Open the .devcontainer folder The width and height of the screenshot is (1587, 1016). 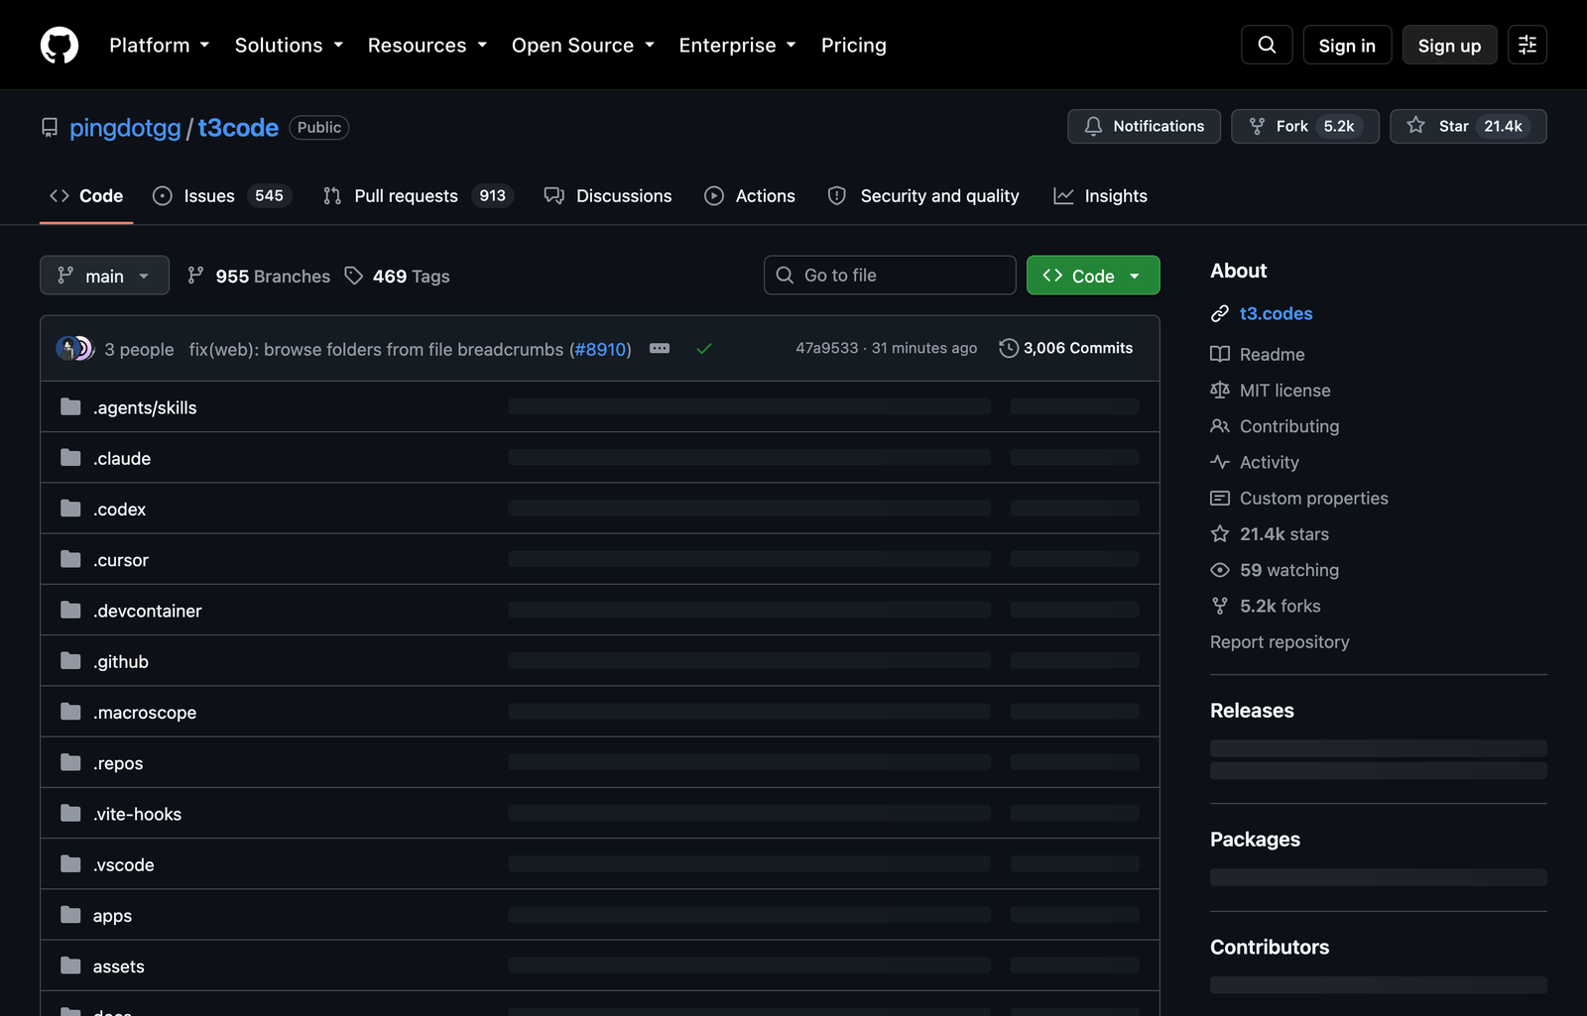(147, 611)
